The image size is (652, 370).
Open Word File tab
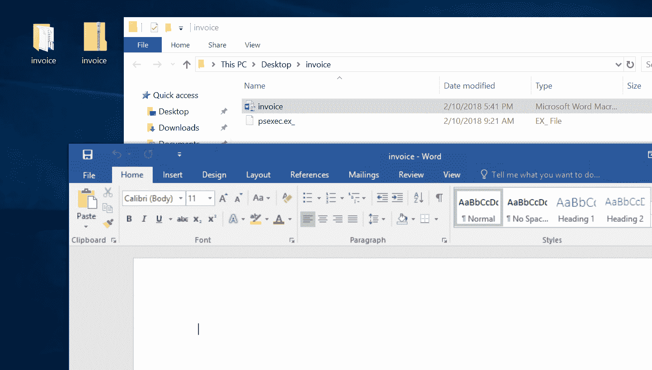(89, 175)
